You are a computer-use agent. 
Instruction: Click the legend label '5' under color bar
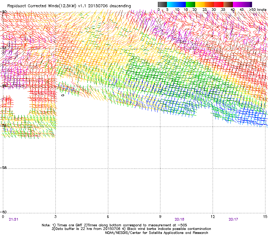[x=167, y=10]
